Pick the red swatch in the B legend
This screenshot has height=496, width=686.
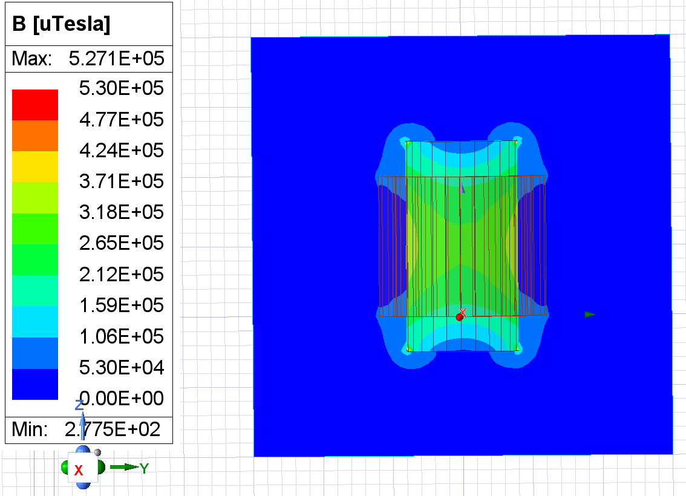click(35, 105)
